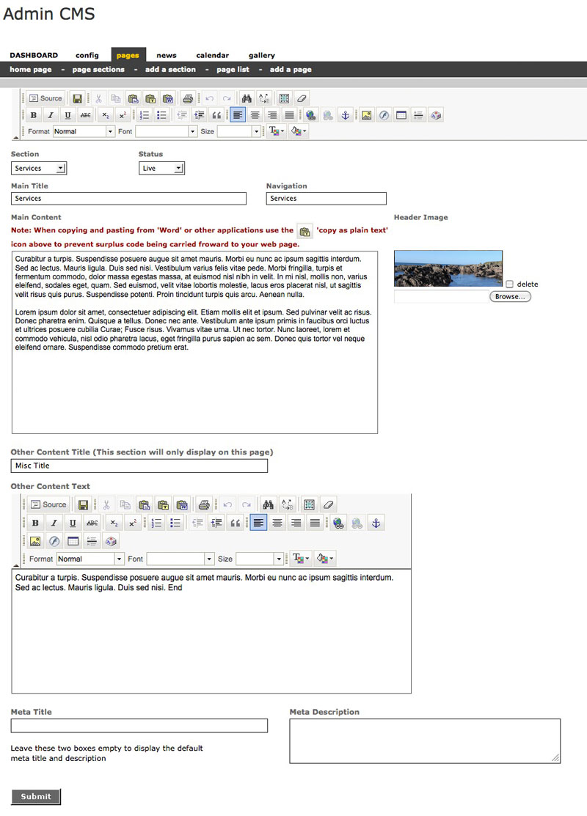The width and height of the screenshot is (587, 816).
Task: Toggle center alignment in Other Content editor
Action: tap(277, 522)
